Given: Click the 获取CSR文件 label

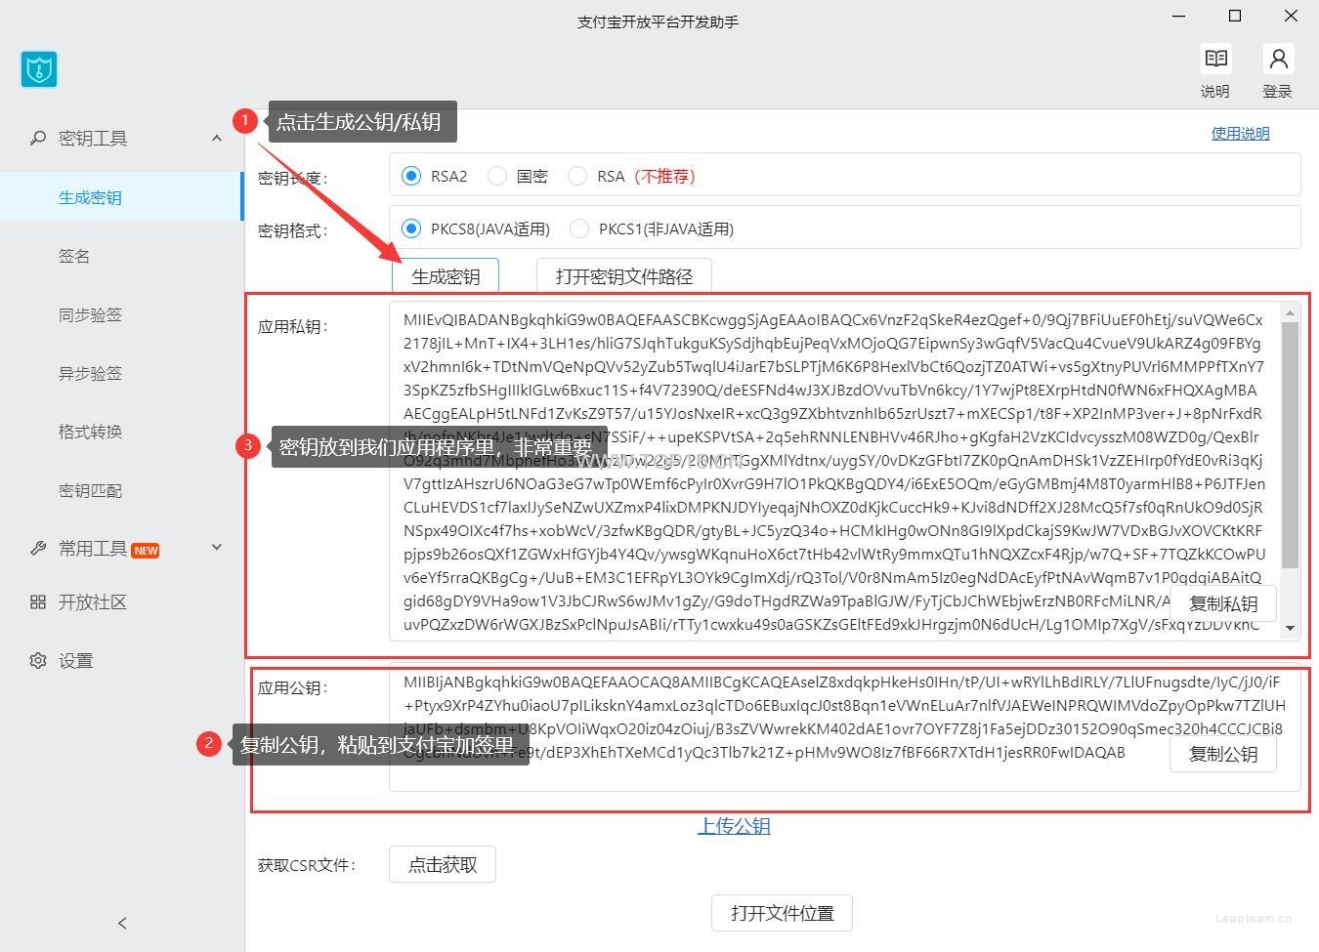Looking at the screenshot, I should tap(306, 865).
